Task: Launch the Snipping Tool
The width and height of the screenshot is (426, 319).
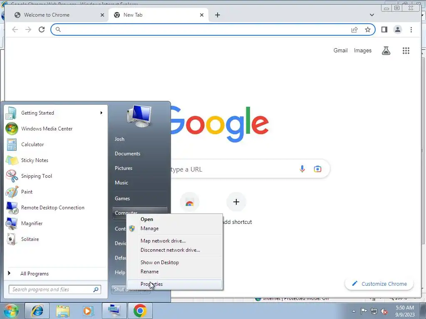Action: point(56,176)
